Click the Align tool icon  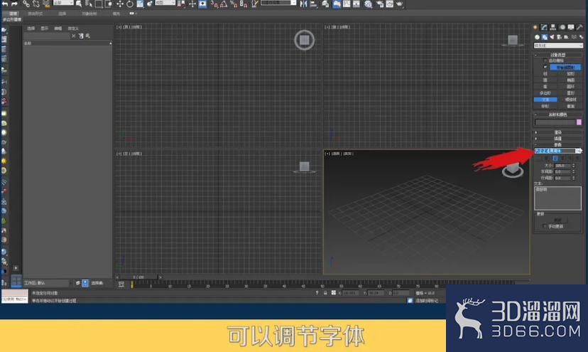[313, 4]
